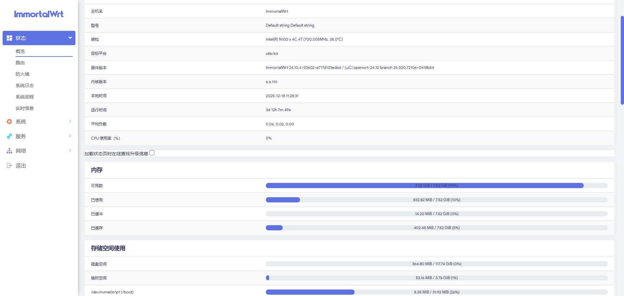Click the hostname value ImmortalWrt
The image size is (624, 296).
[x=277, y=11]
